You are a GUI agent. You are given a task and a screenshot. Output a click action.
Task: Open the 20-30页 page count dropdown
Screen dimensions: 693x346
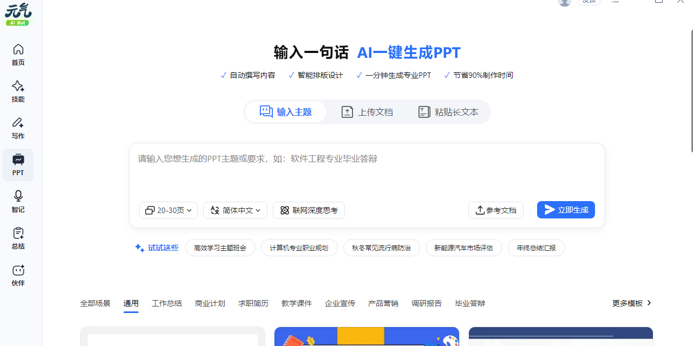[168, 210]
